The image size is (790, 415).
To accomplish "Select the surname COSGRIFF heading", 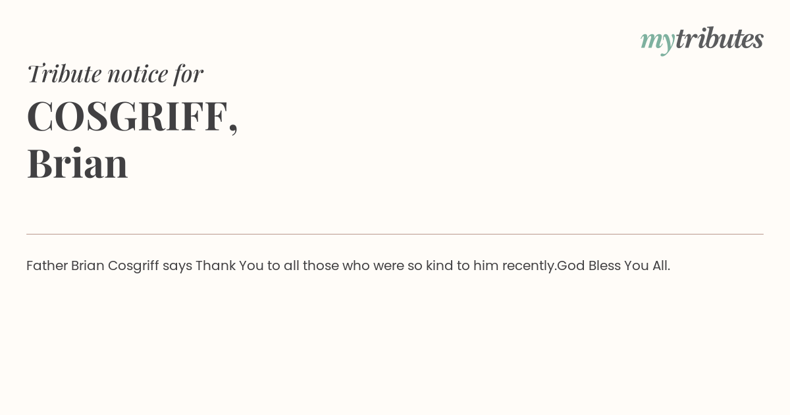I will pos(126,116).
